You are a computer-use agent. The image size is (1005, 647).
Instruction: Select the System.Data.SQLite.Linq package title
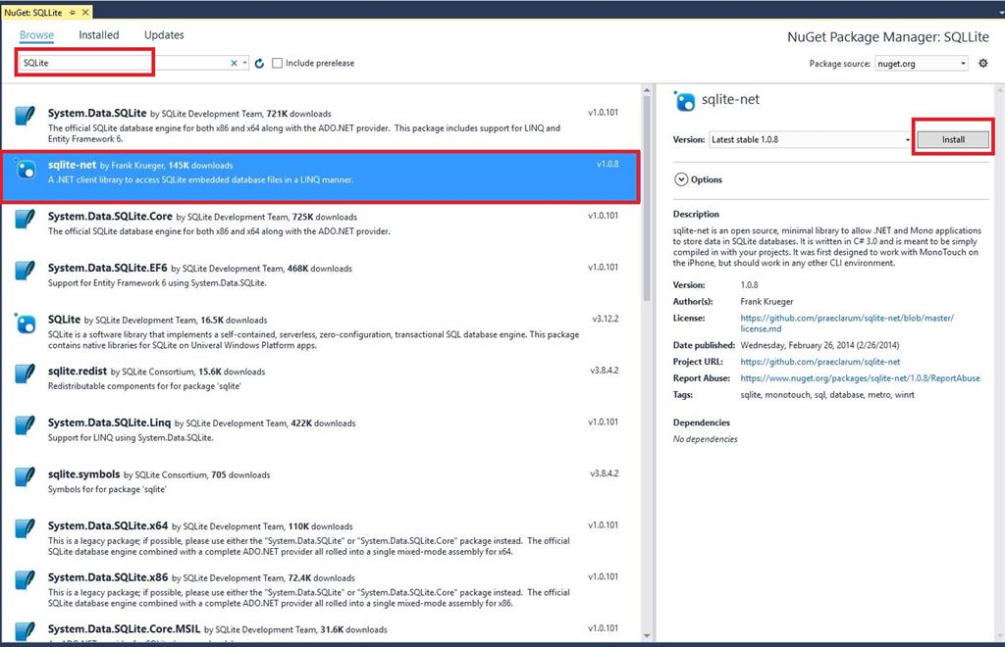pos(110,423)
